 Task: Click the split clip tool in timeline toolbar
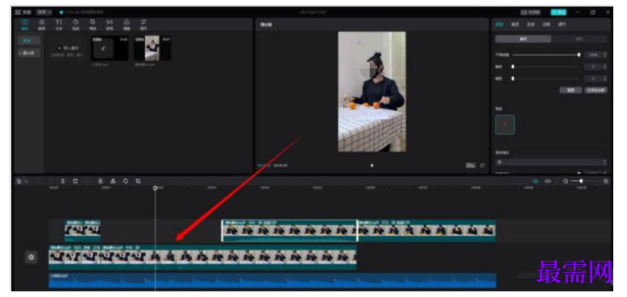(63, 181)
